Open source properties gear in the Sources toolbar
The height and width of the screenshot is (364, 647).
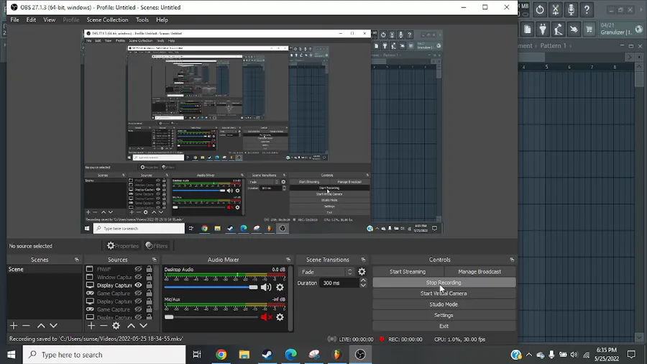coord(116,326)
